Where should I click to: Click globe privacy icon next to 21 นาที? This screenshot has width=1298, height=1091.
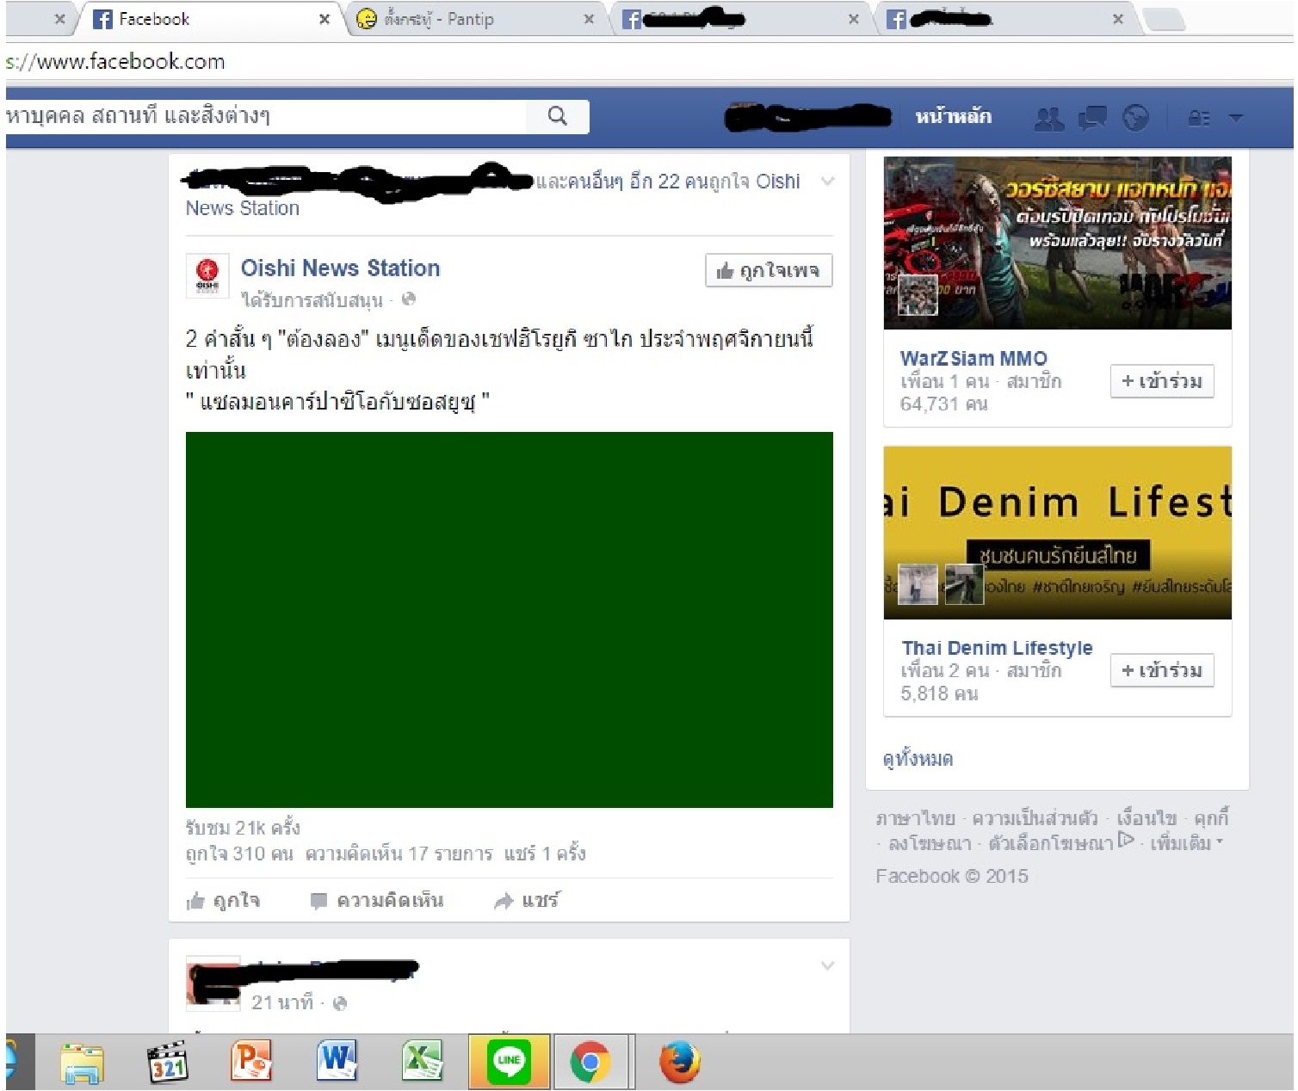point(340,1003)
